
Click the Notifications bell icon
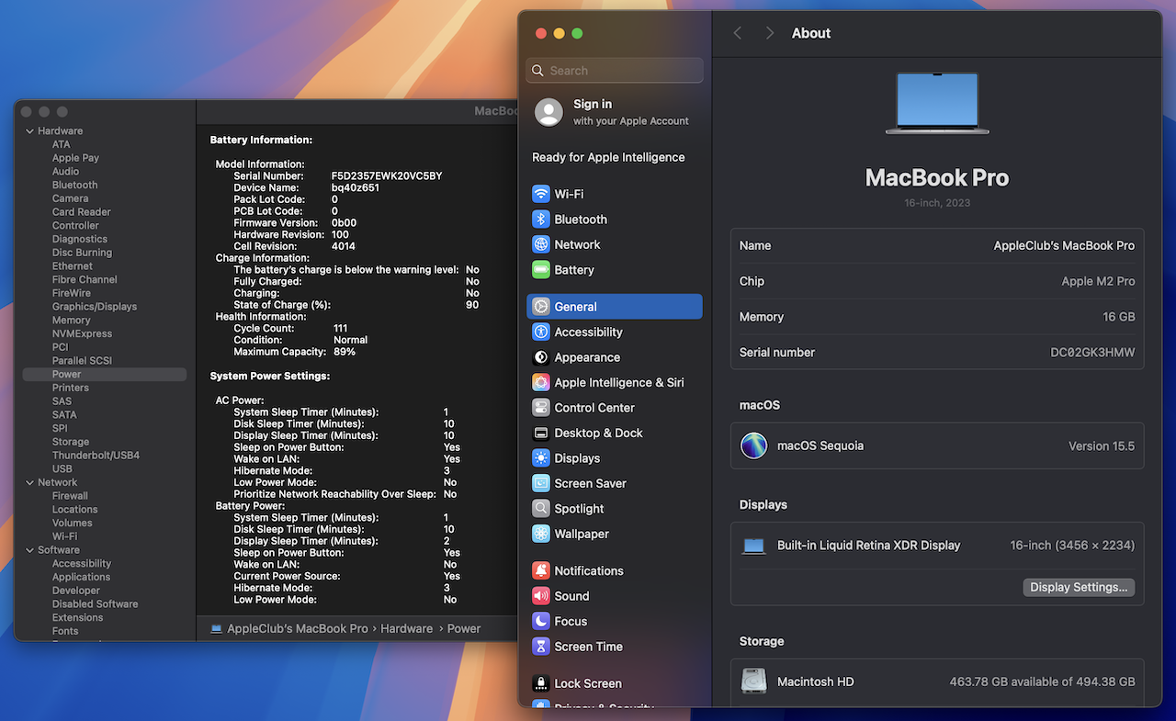coord(541,570)
